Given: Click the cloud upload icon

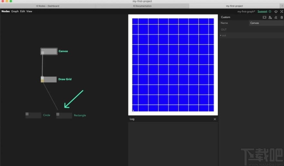Looking at the screenshot, I should coord(276,11).
